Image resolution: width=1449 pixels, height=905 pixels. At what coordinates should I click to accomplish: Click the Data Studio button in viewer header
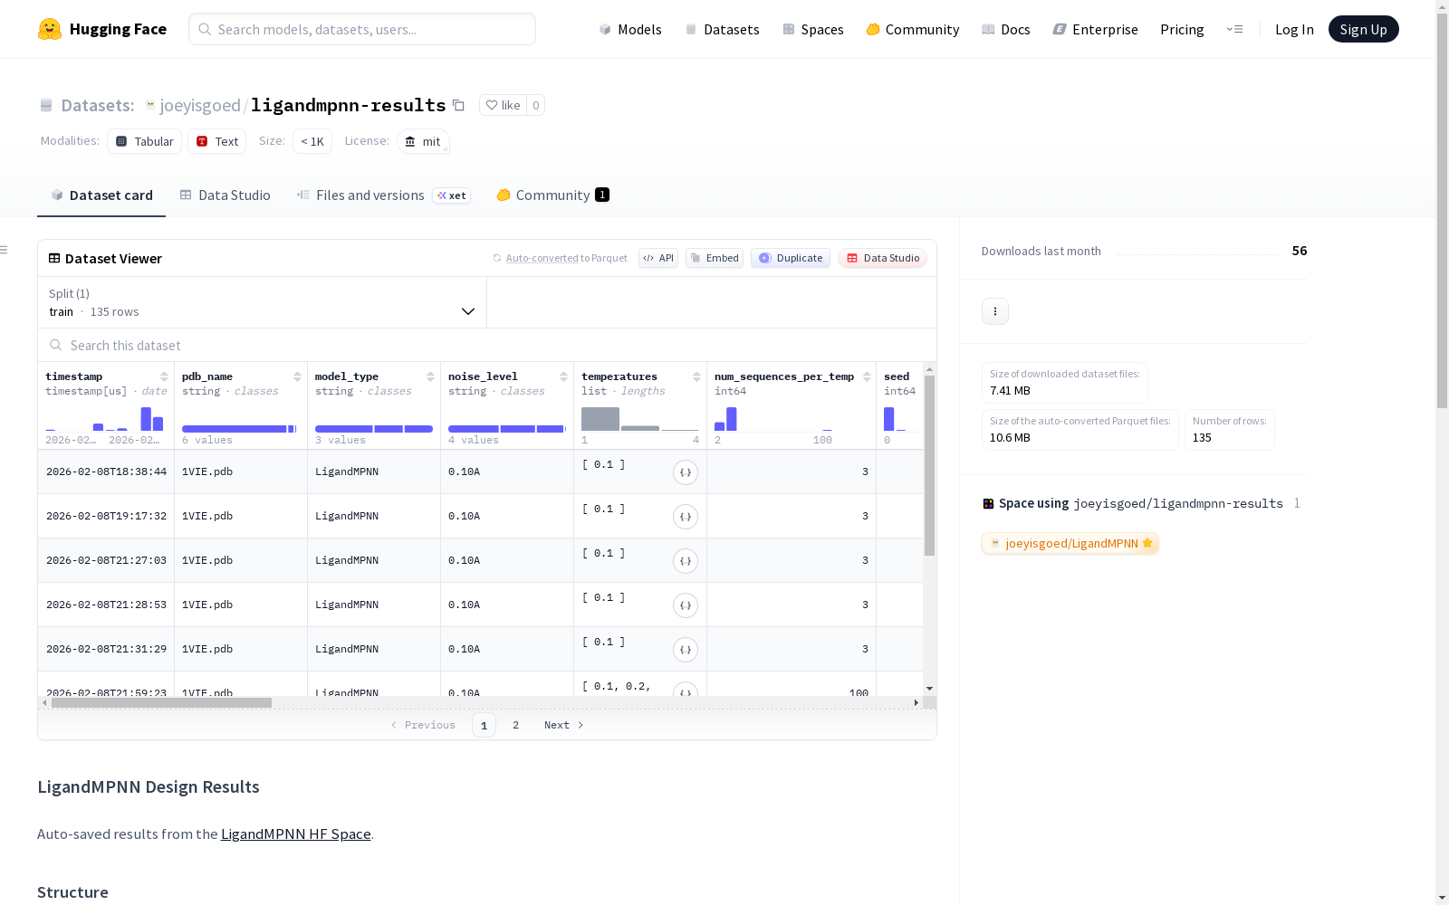point(883,258)
